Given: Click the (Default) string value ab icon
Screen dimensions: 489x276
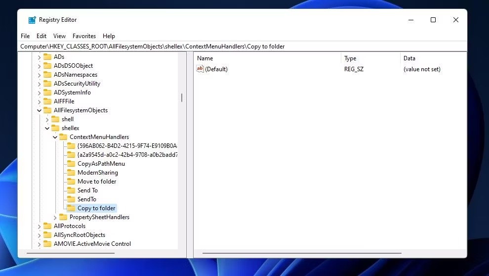Looking at the screenshot, I should pos(200,69).
